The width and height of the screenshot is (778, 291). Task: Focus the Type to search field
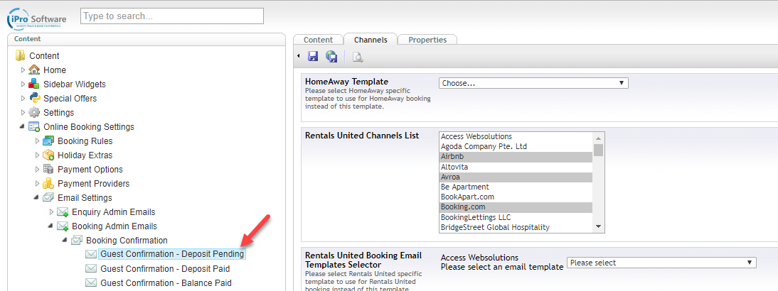(x=171, y=16)
